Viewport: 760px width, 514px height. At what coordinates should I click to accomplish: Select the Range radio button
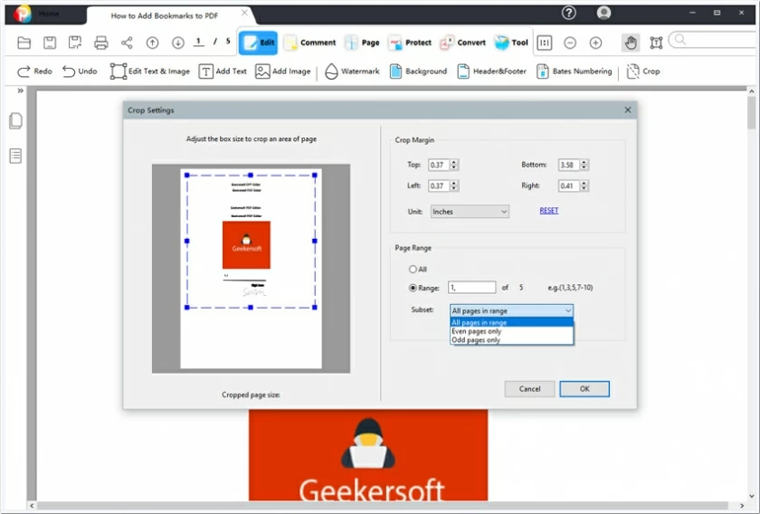[x=413, y=288]
